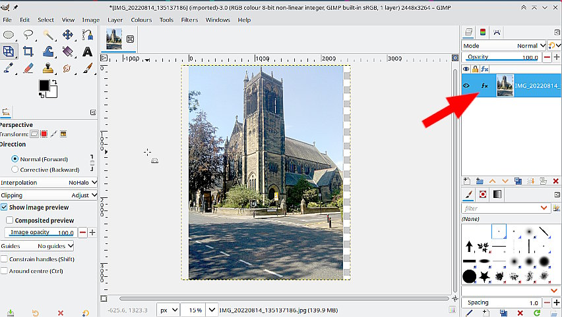Pick the Clone stamp tool
Image resolution: width=562 pixels, height=317 pixels.
click(48, 68)
